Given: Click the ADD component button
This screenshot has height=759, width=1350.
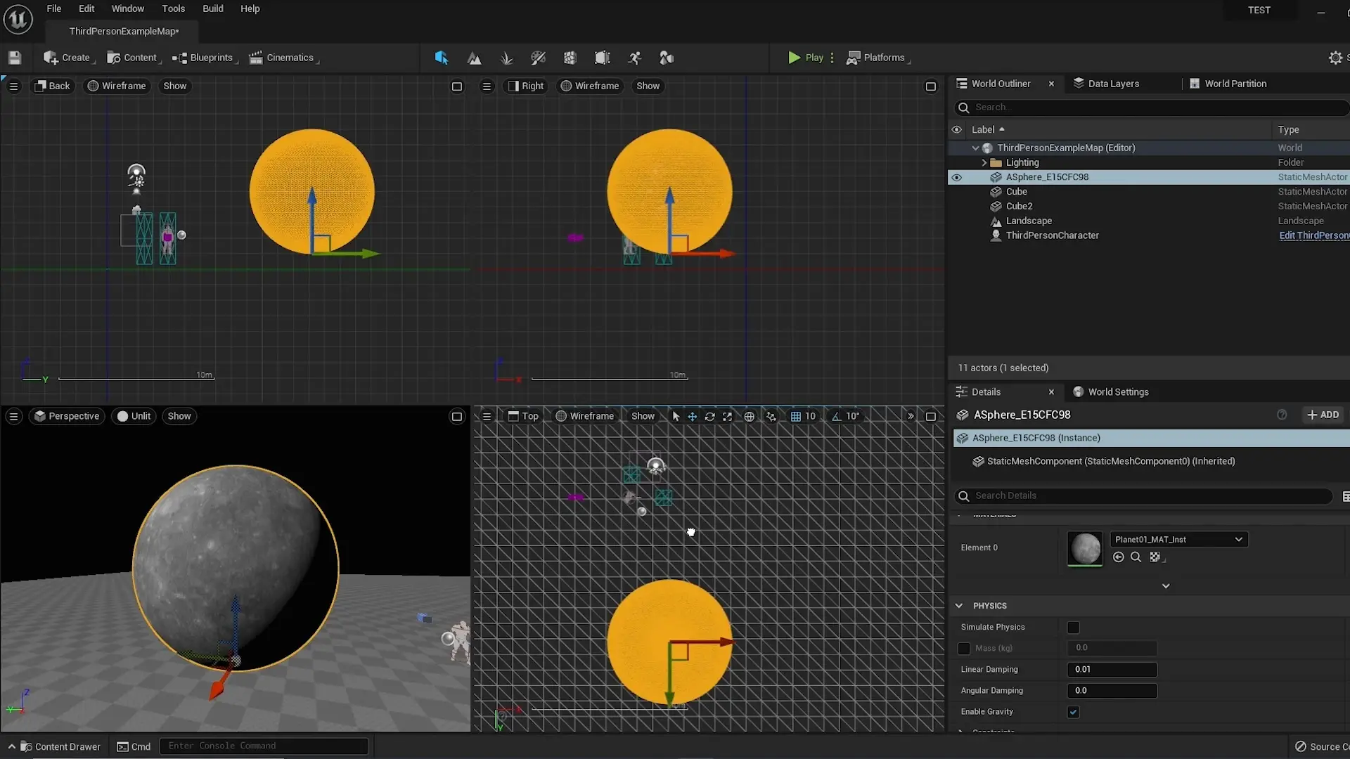Looking at the screenshot, I should point(1323,415).
